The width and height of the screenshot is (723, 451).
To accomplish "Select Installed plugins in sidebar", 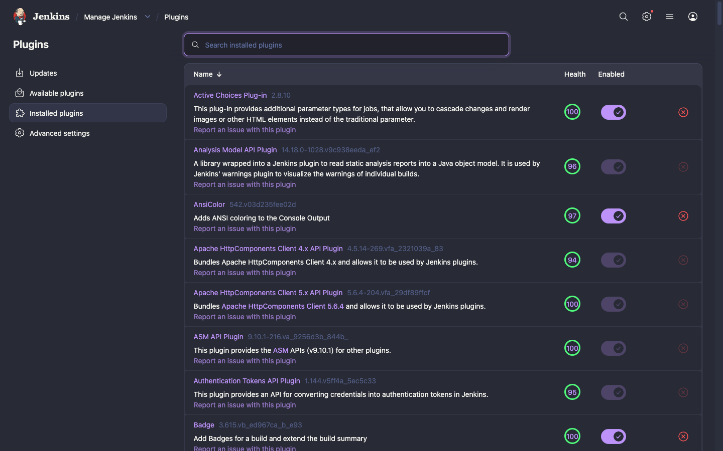I will pos(88,113).
